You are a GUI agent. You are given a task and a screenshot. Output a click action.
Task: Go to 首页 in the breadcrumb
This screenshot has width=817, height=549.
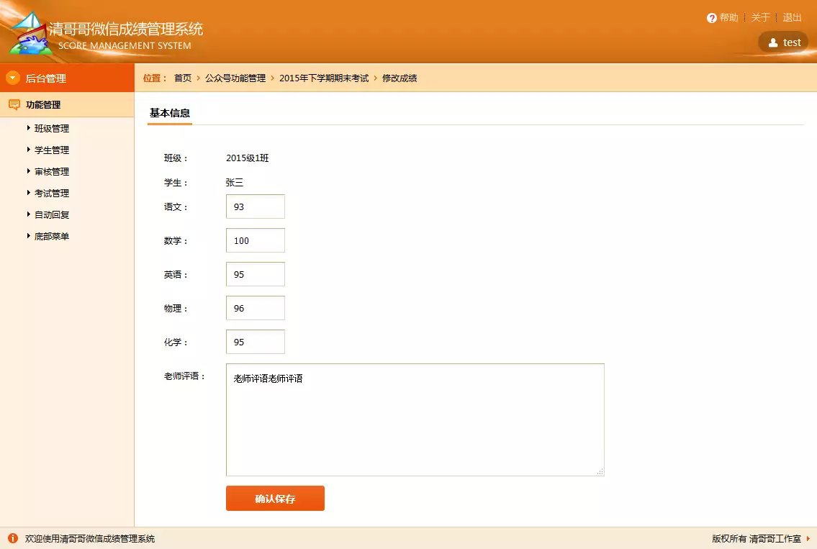183,78
